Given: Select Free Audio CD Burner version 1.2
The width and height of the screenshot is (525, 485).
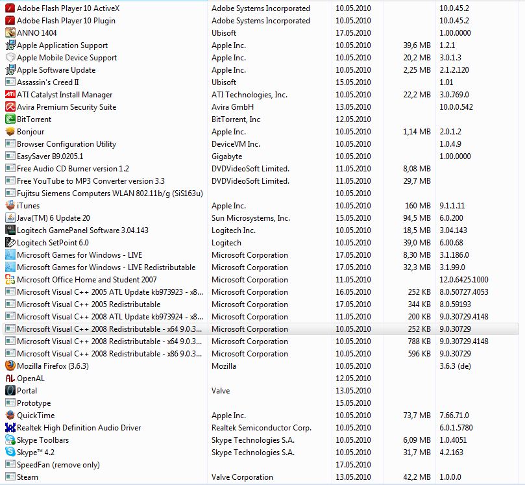Looking at the screenshot, I should [261, 168].
